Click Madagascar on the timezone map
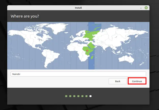 coord(92,57)
